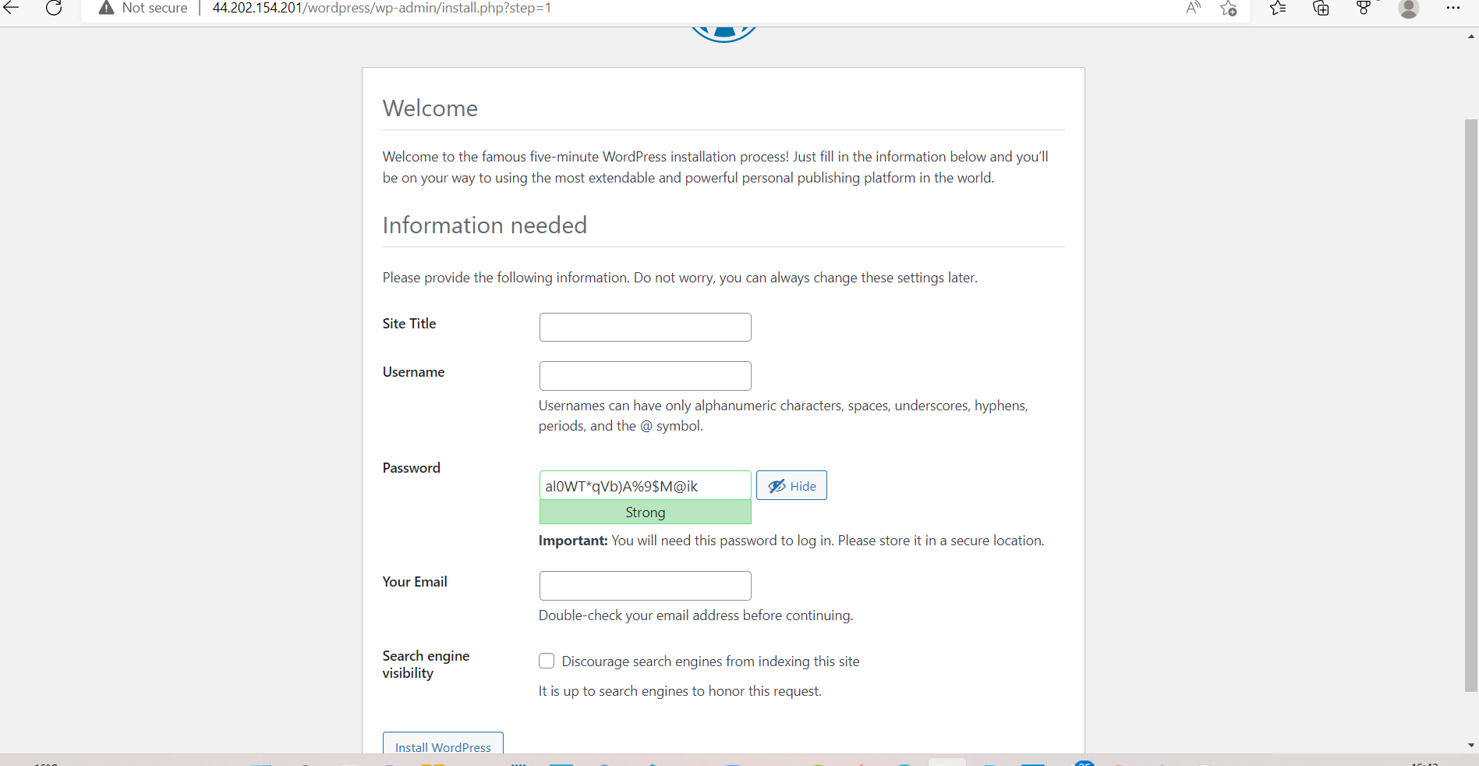Click the Your Email label
Viewport: 1479px width, 766px height.
point(415,582)
